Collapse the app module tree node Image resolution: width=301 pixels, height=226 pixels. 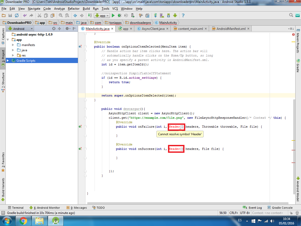8,40
